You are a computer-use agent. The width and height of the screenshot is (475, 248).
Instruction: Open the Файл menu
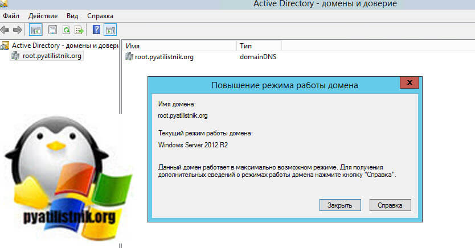11,16
